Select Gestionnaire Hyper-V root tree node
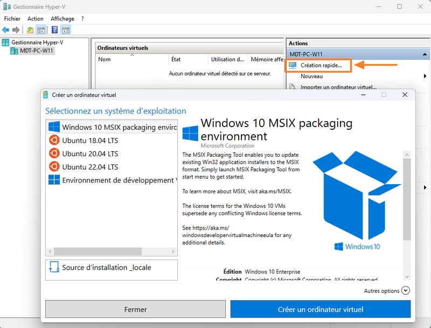431x328 pixels. click(37, 43)
